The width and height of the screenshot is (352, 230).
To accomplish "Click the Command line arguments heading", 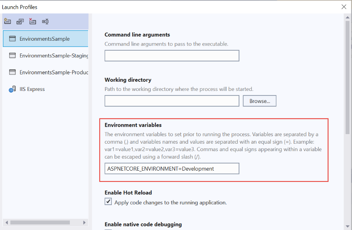I will 137,35.
